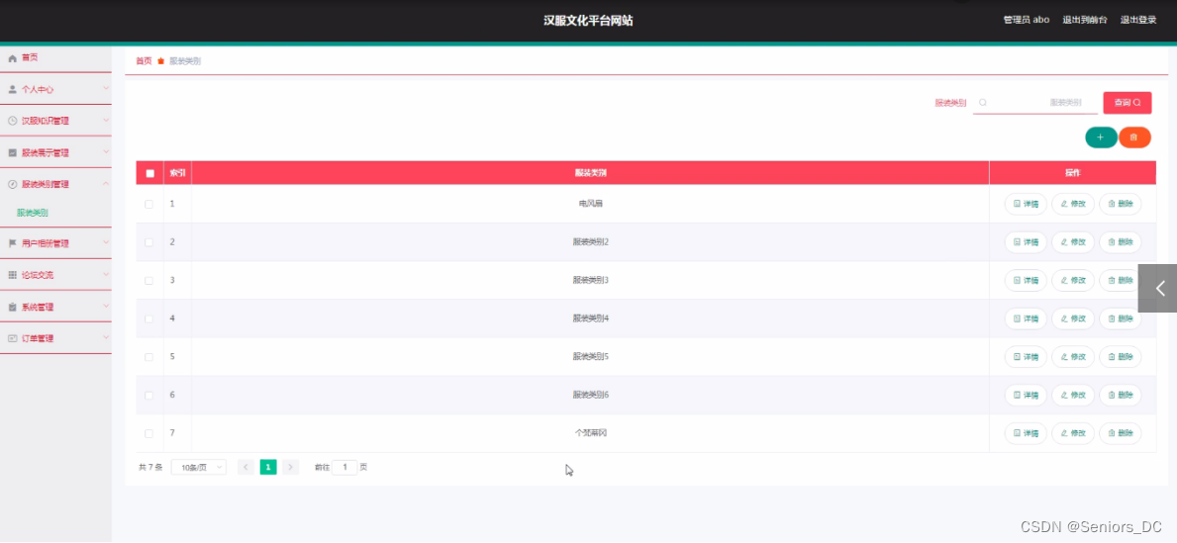Expand the 服装展示管理 menu chevron
The image size is (1177, 543).
point(105,152)
